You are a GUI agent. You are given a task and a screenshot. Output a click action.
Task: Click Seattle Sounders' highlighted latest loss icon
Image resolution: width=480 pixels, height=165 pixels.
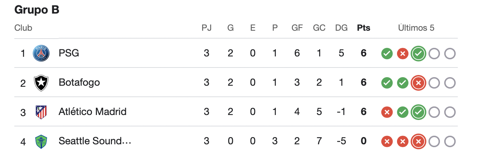pos(418,142)
